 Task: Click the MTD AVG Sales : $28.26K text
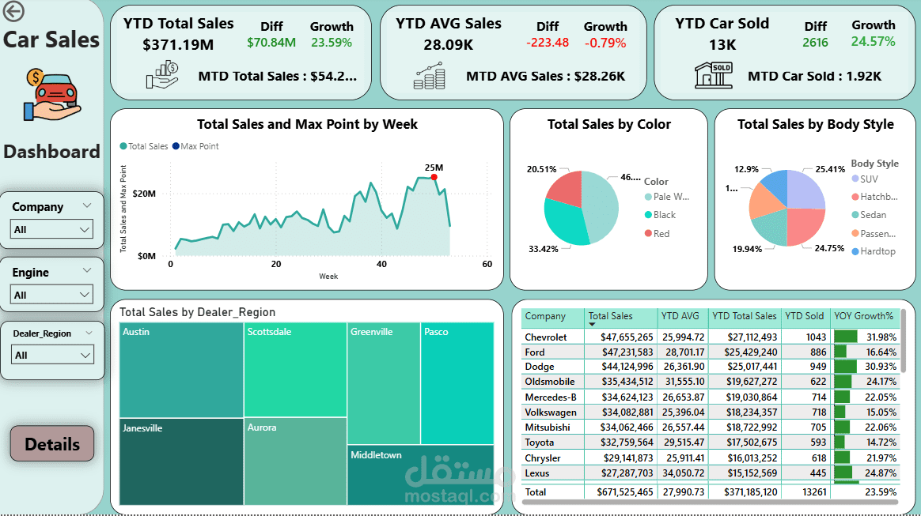click(x=546, y=76)
